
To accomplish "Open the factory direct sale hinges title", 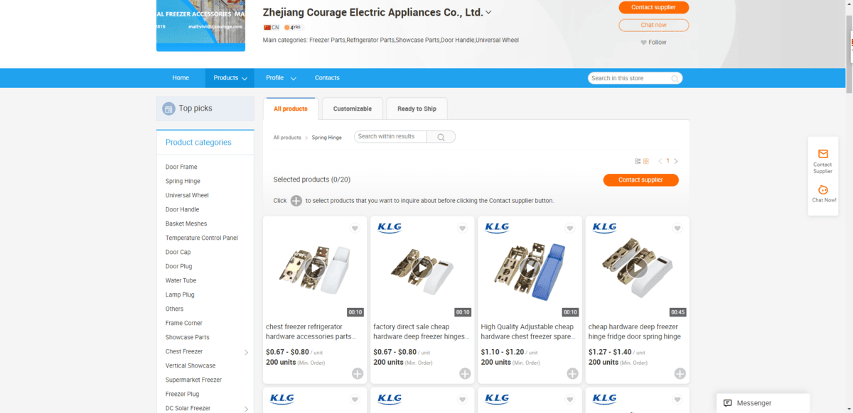I will pyautogui.click(x=422, y=332).
